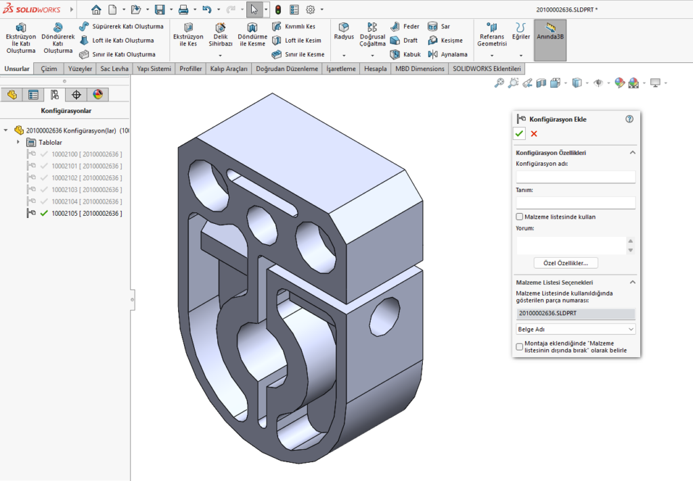Open the appearance color sphere tab
The width and height of the screenshot is (693, 481).
97,95
